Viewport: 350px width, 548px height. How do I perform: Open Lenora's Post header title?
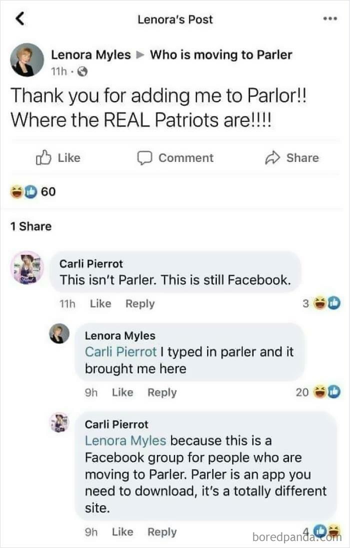[x=175, y=19]
